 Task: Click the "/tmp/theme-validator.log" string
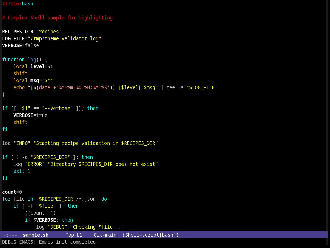(64, 38)
